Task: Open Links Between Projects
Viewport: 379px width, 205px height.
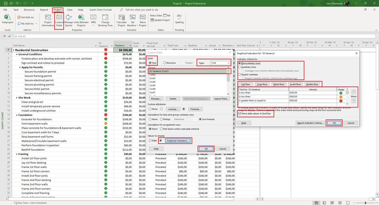Action: coord(81,21)
